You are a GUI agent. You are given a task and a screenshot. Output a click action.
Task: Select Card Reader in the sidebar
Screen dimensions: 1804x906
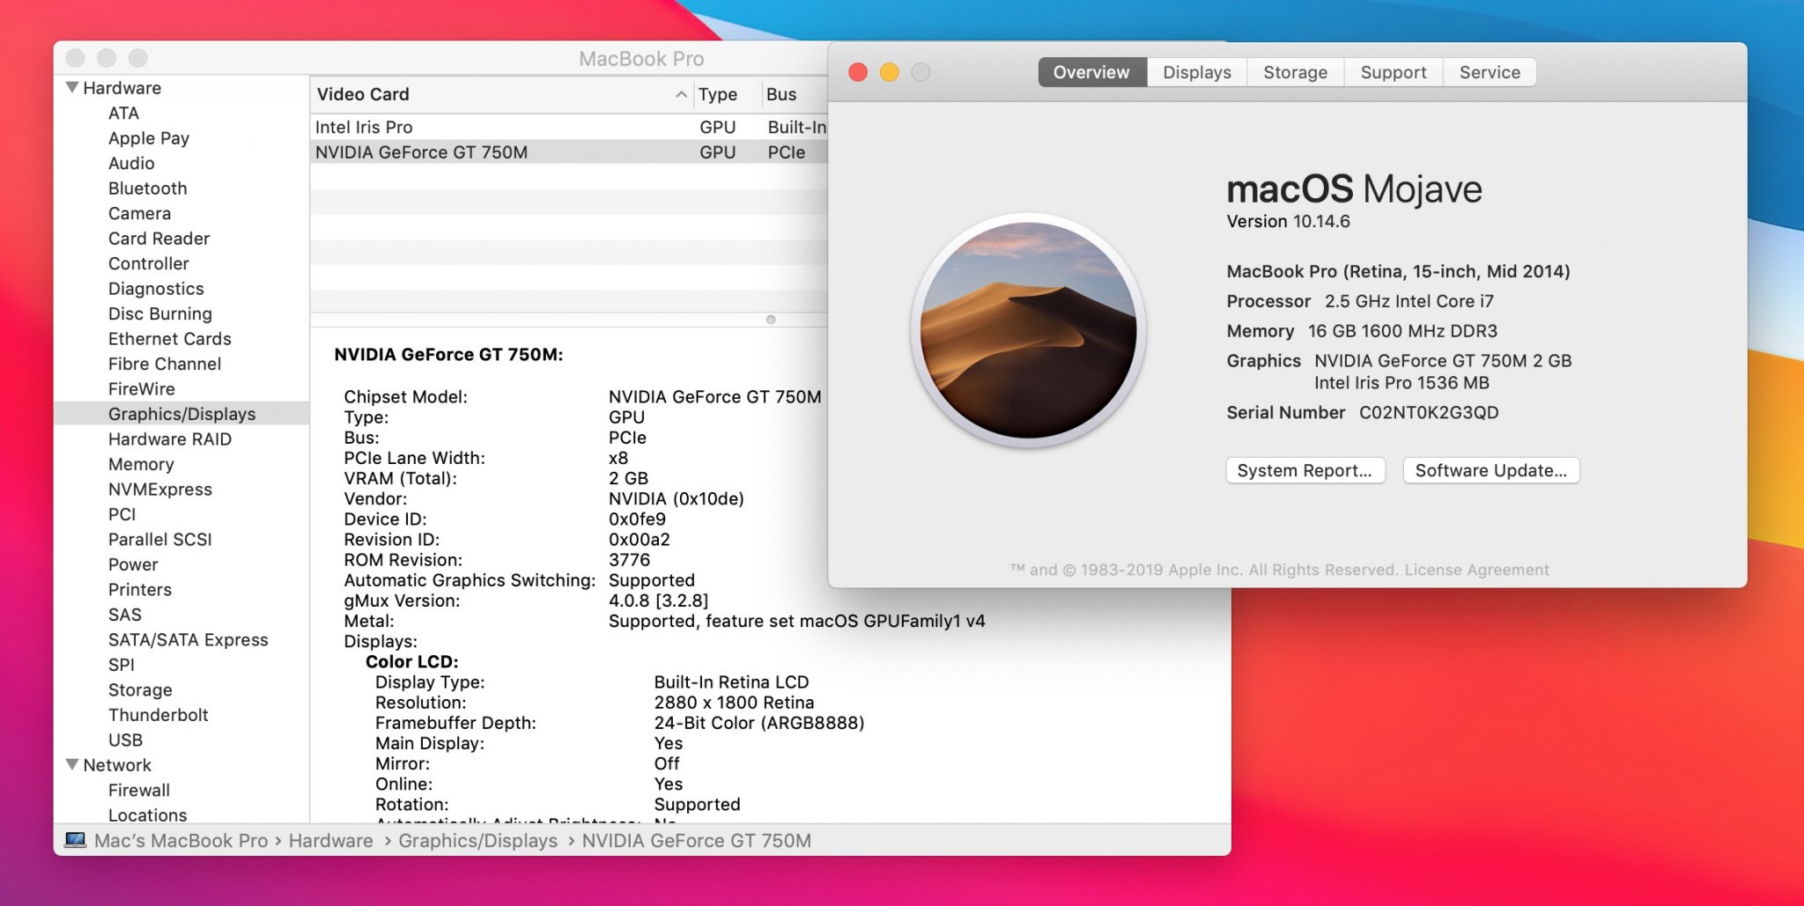pos(159,239)
